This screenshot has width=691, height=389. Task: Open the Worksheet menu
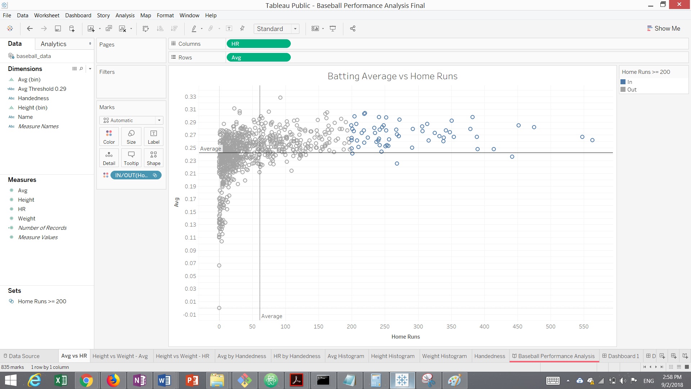[47, 15]
